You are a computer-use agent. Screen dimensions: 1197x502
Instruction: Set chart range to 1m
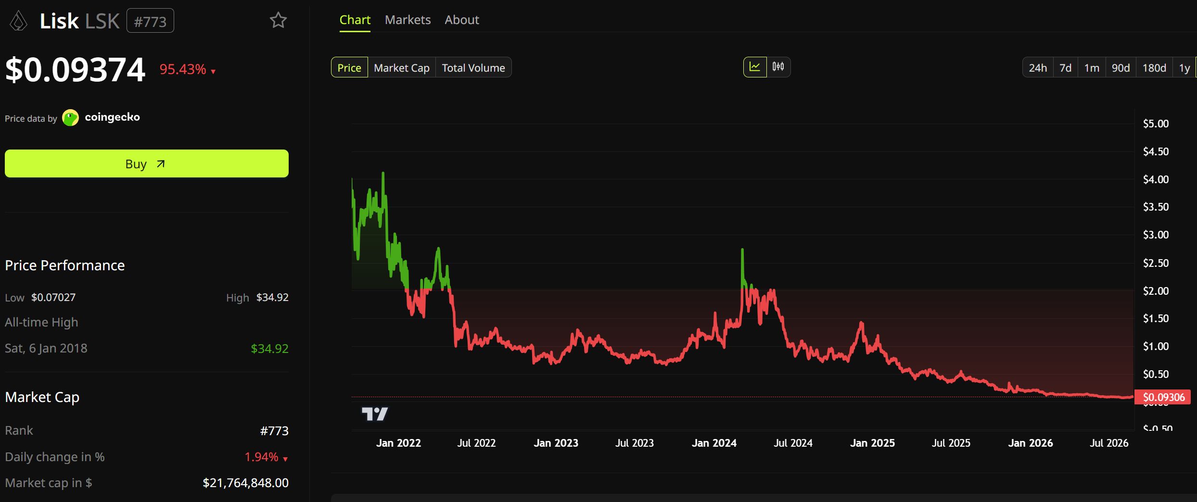(1092, 68)
